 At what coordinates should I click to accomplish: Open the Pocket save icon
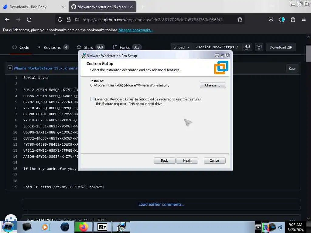coord(271,19)
